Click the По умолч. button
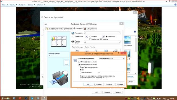Image resolution: width=177 pixels, height=100 pixels. tap(110, 84)
